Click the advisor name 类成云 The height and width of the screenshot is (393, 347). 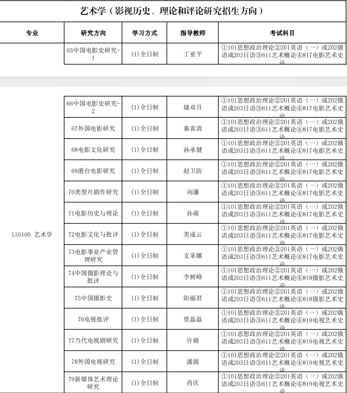tap(193, 234)
